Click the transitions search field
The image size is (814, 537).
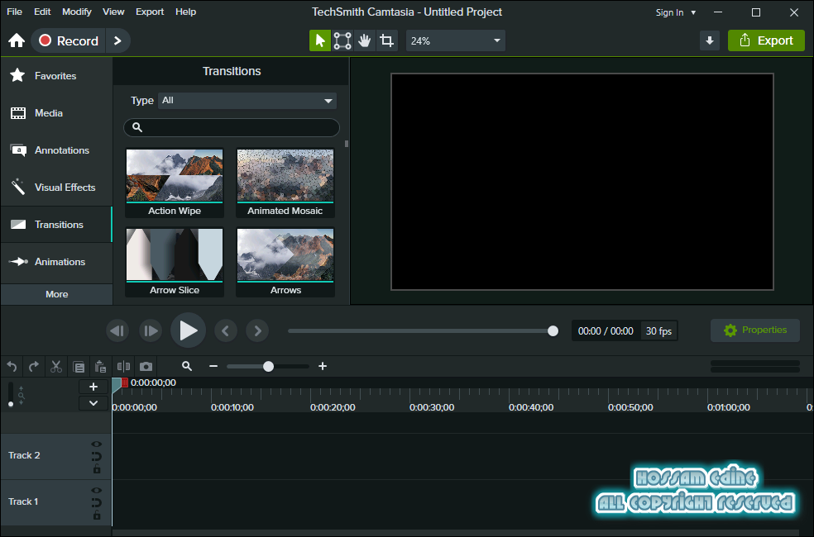(232, 127)
